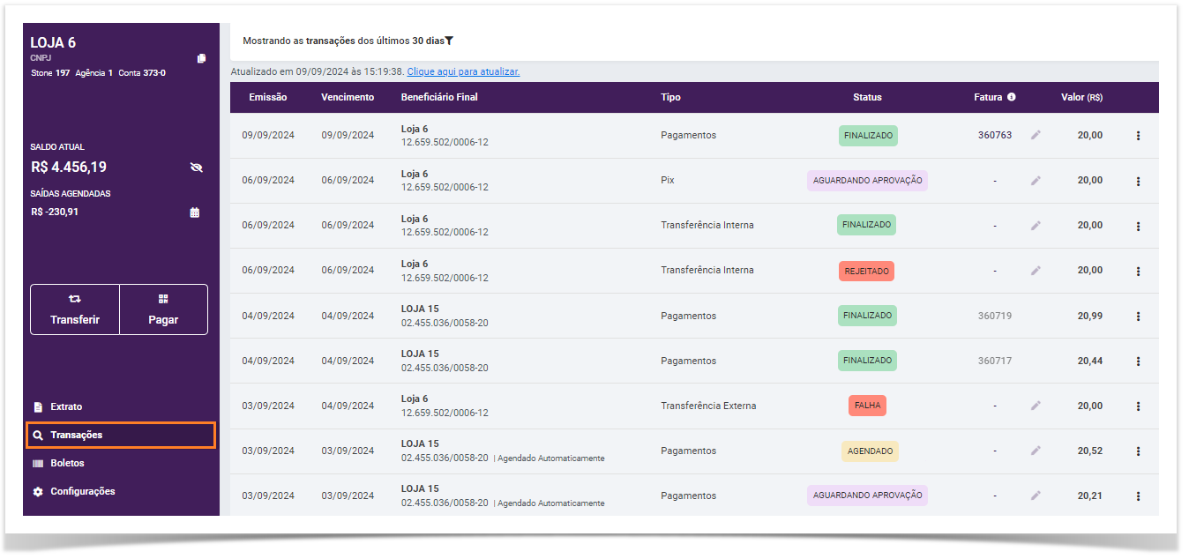1189x559 pixels.
Task: Copy the LOJA 6 account details icon
Action: pos(201,58)
